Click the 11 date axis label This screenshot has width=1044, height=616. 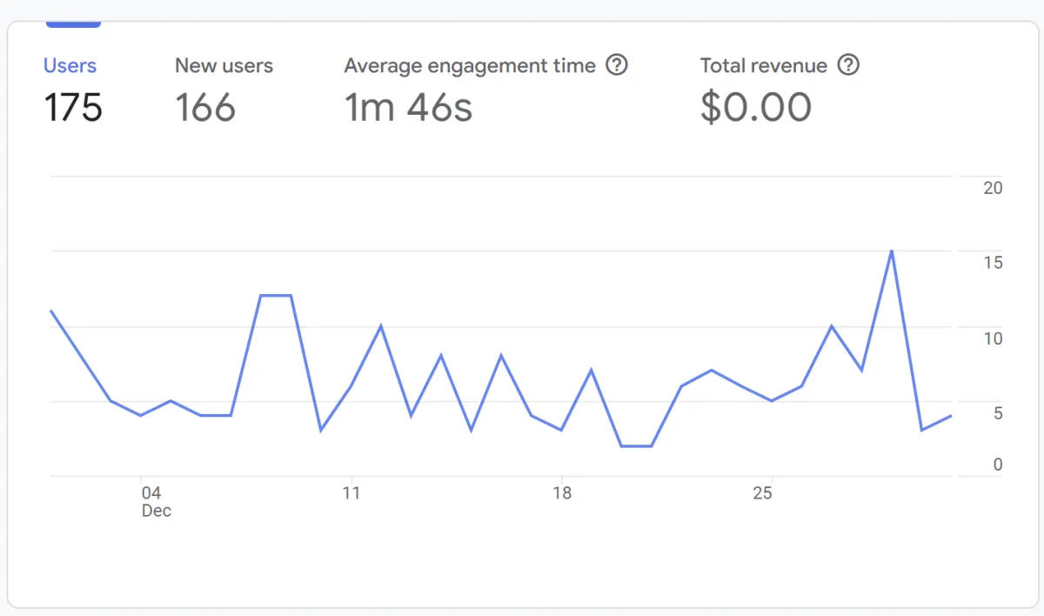coord(351,493)
